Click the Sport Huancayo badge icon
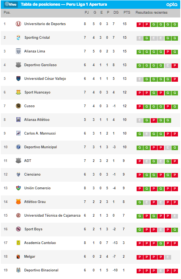Screen dimensions: 181x279 point(18,92)
